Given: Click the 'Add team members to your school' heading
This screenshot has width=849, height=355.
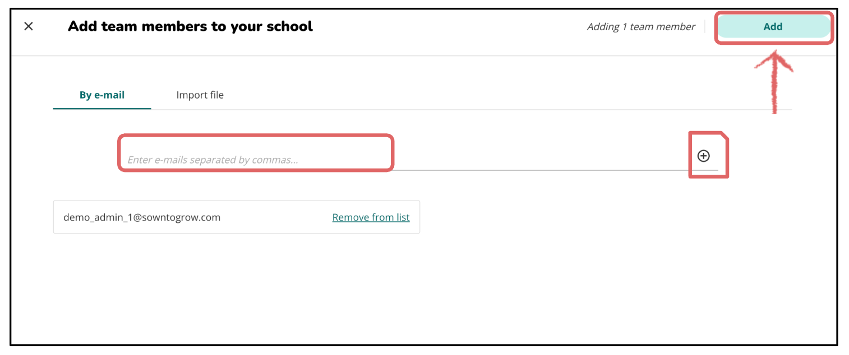Looking at the screenshot, I should tap(190, 26).
